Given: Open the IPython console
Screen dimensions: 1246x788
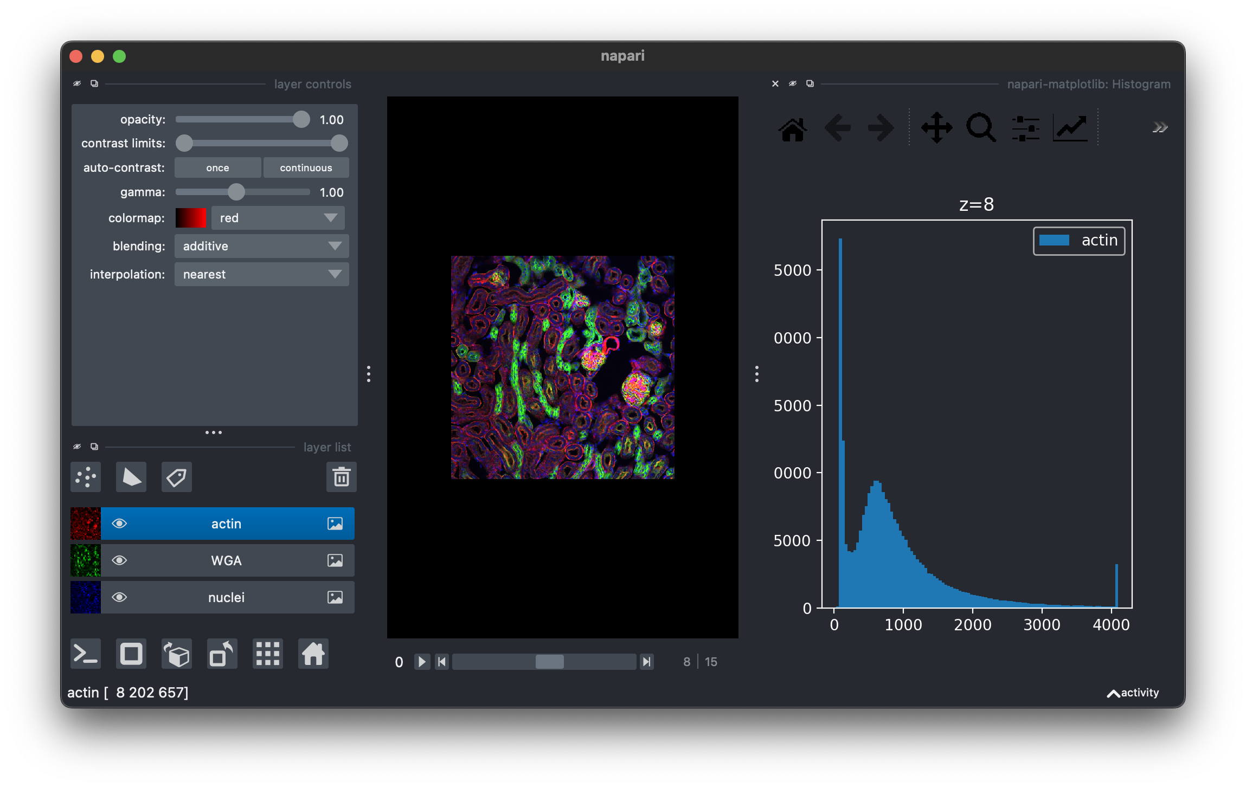Looking at the screenshot, I should click(86, 654).
